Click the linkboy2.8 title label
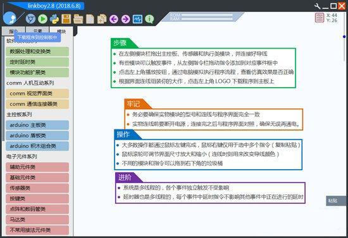348x238 pixels. (54, 6)
